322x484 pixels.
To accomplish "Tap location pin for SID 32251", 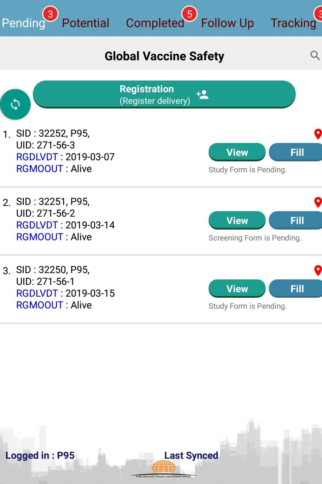I will (x=318, y=202).
